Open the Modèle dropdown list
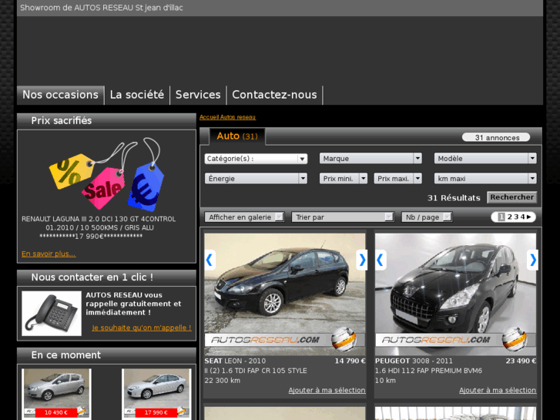The image size is (560, 420). [485, 159]
